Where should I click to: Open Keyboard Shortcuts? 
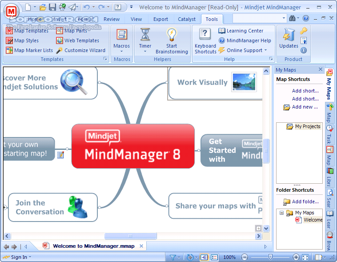205,41
